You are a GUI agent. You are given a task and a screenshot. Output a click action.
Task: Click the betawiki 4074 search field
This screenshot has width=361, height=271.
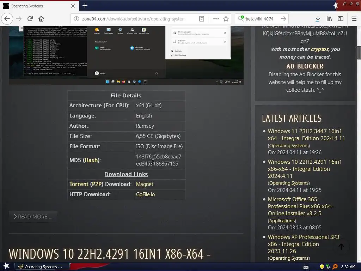point(259,19)
